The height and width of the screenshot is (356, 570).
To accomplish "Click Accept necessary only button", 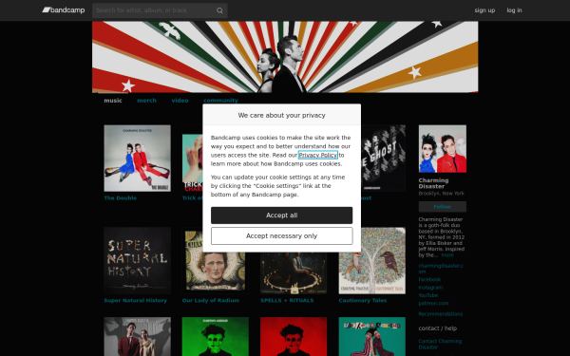I will pos(282,236).
